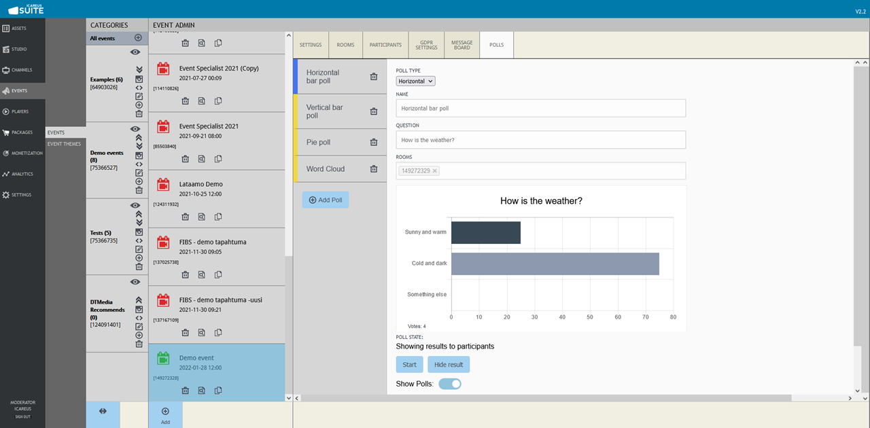
Task: Toggle the Show Polls switch
Action: click(449, 384)
